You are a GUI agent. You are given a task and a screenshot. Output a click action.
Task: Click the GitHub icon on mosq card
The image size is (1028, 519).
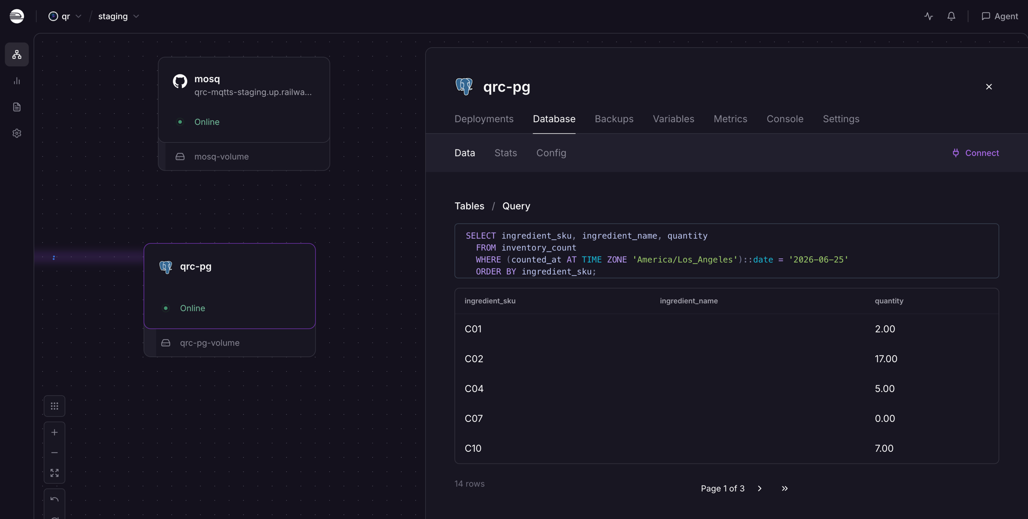pyautogui.click(x=180, y=81)
